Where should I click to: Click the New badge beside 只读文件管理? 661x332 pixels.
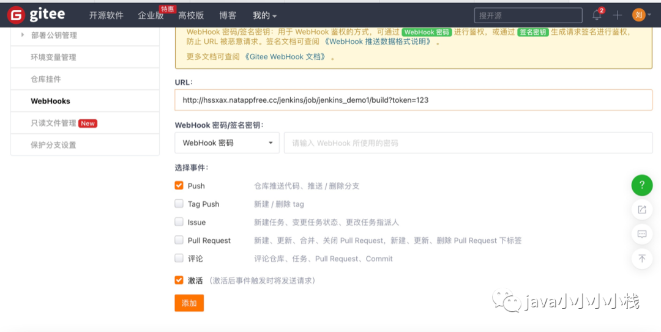click(88, 124)
